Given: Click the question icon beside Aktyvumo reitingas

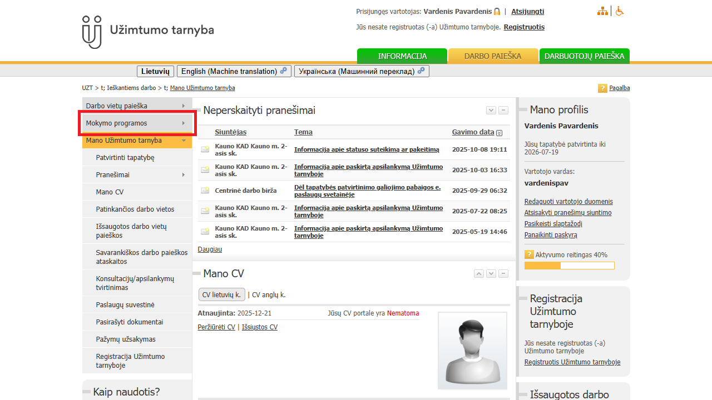Looking at the screenshot, I should pos(529,255).
